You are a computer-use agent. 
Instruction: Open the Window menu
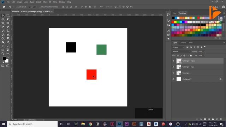[x=62, y=2]
